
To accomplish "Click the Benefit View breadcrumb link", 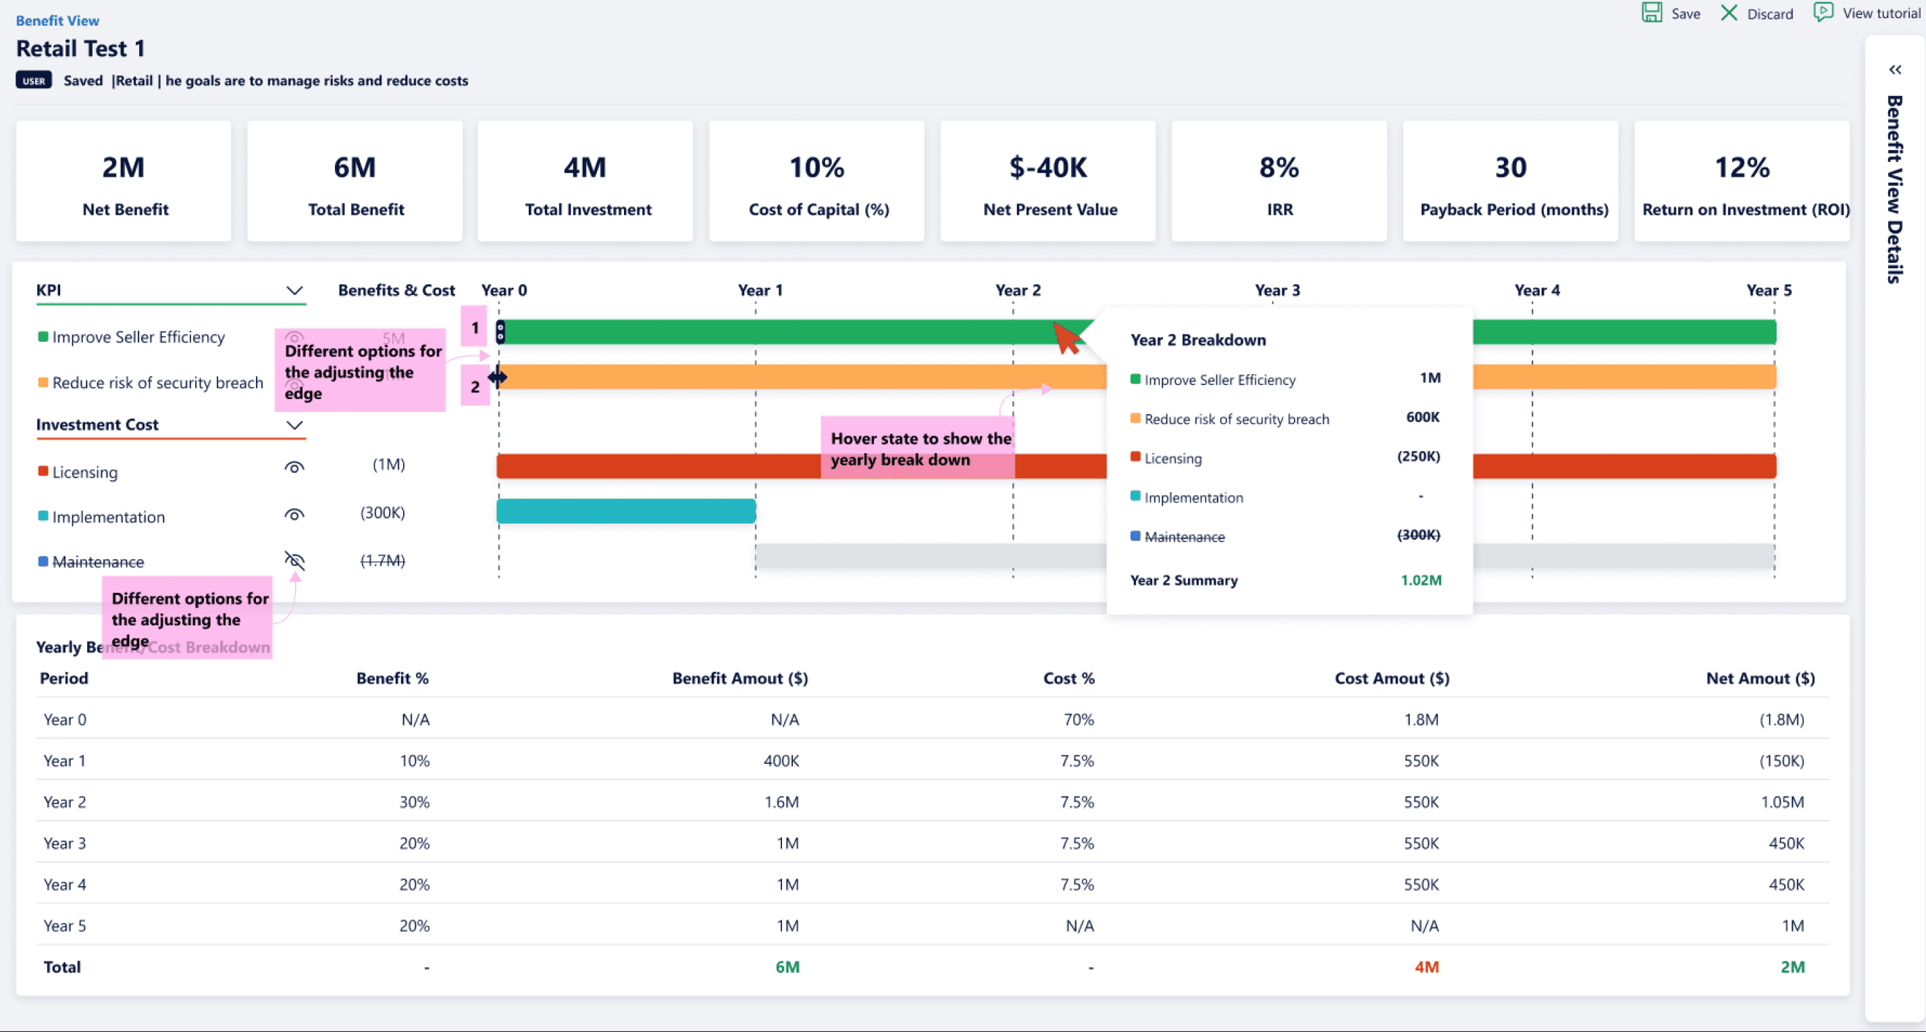I will (x=57, y=21).
